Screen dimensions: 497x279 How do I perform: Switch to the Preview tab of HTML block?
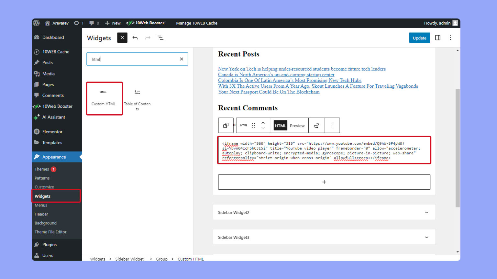[x=297, y=126]
